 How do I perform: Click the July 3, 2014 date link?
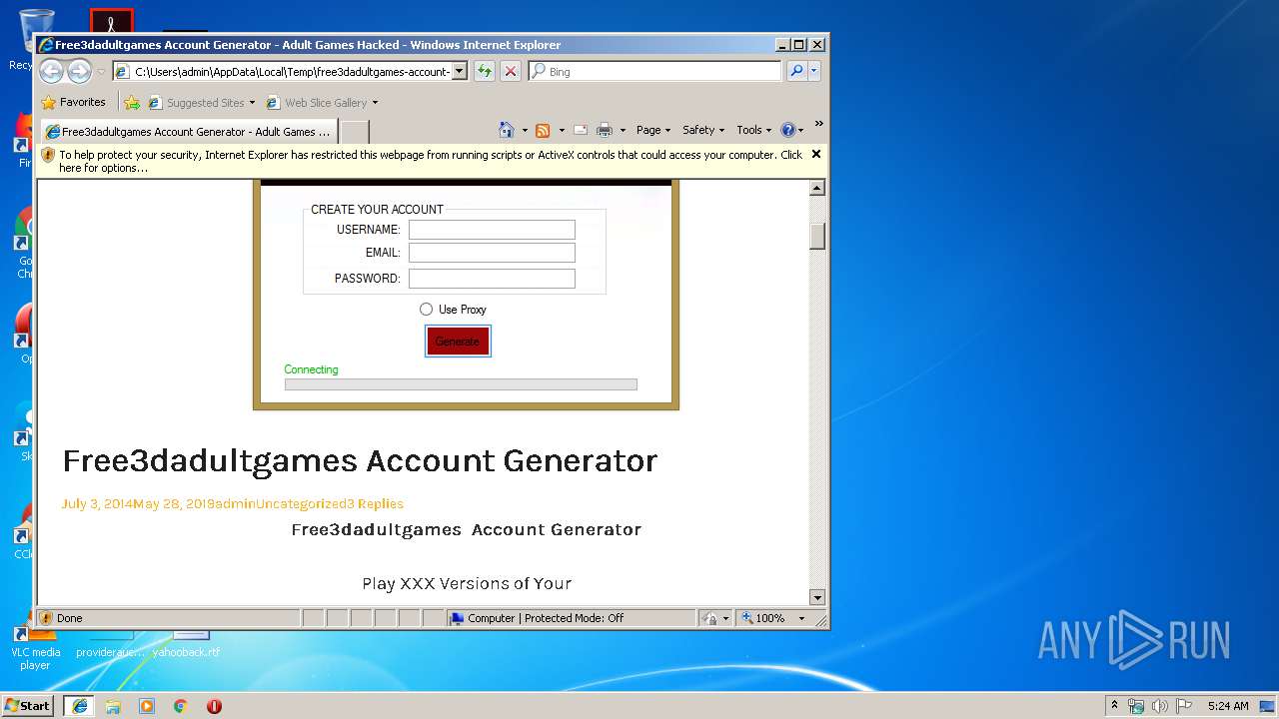click(97, 503)
